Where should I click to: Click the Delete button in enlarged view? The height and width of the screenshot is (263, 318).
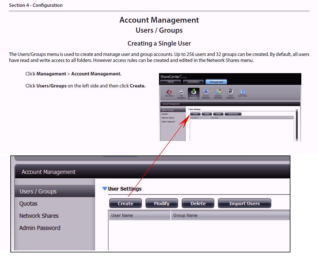click(198, 203)
